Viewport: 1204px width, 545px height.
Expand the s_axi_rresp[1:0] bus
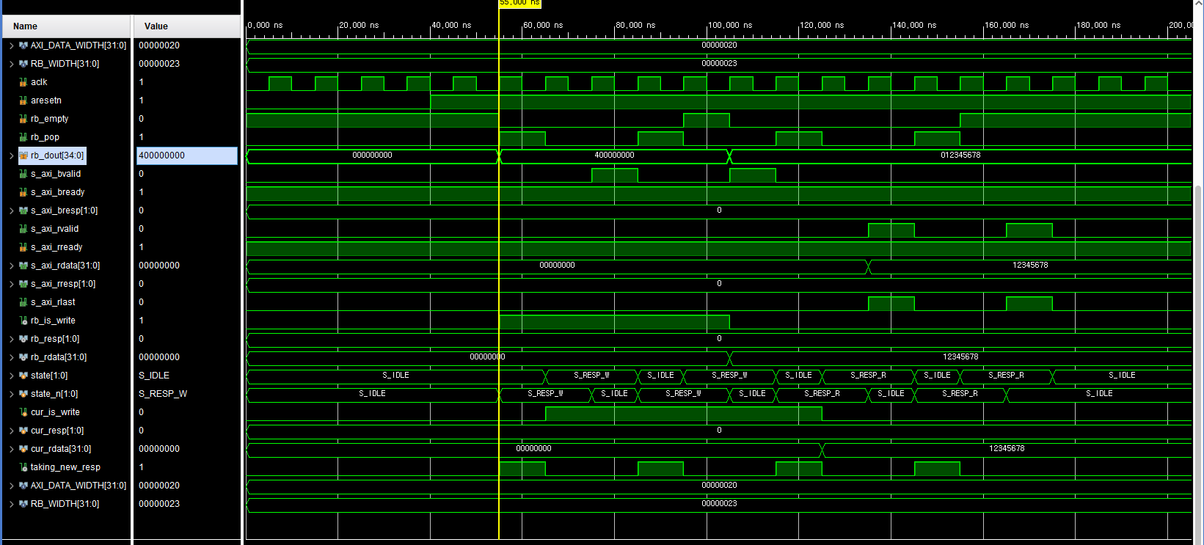(11, 284)
